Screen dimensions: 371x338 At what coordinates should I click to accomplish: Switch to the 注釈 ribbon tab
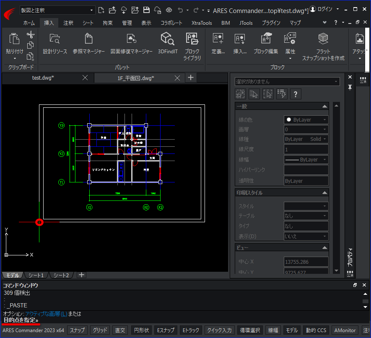[68, 23]
